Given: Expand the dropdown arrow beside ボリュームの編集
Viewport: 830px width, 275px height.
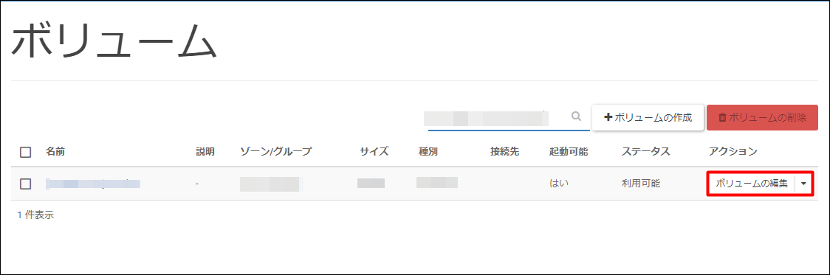Looking at the screenshot, I should 803,184.
